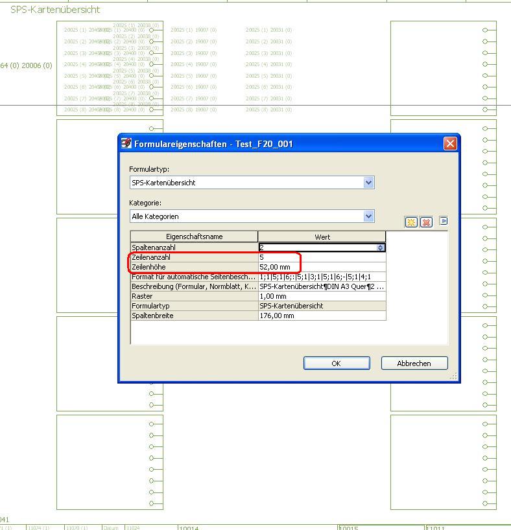Click the arrow icon beside delete icon
Viewport: 511px width, 530px height.
[x=444, y=221]
